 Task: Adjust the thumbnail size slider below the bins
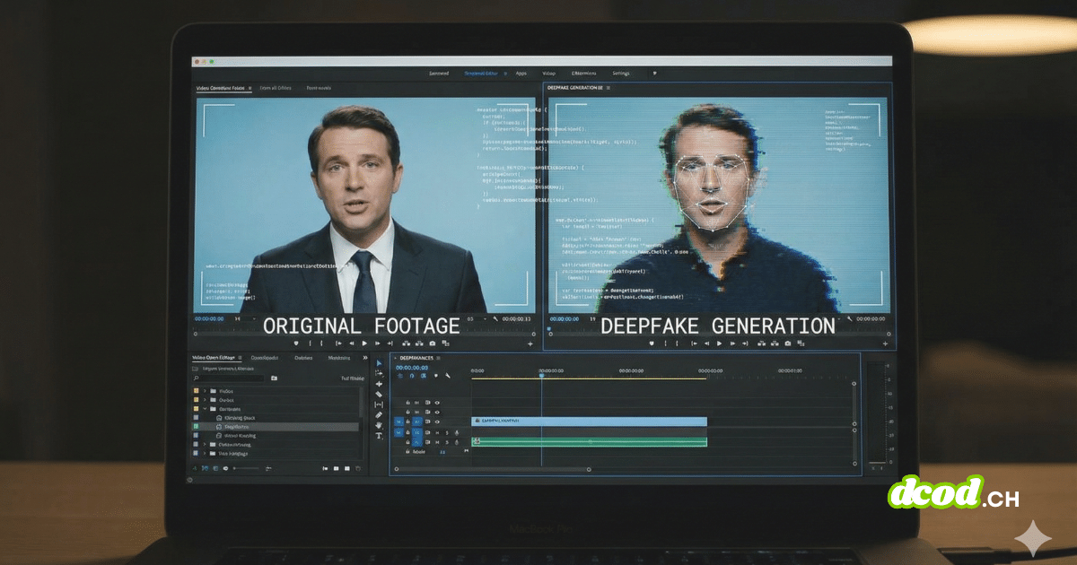tap(244, 468)
